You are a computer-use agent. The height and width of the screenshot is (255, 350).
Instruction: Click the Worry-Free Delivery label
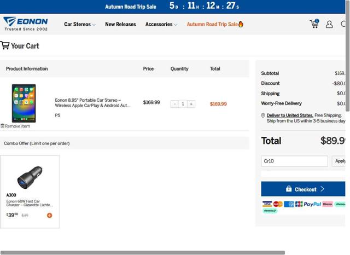281,103
